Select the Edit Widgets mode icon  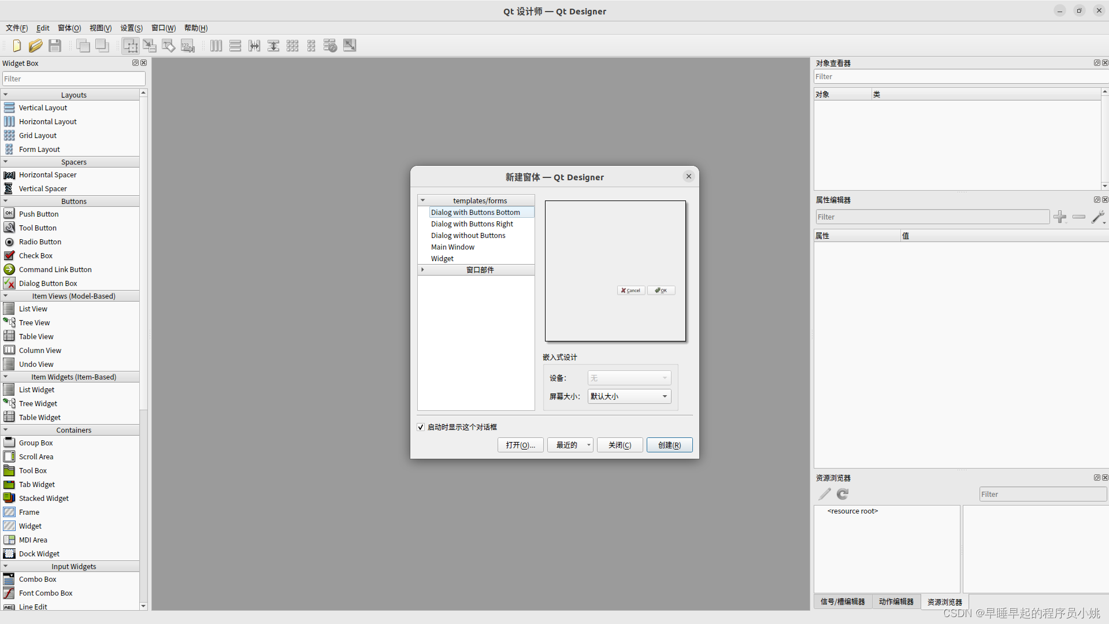(131, 46)
